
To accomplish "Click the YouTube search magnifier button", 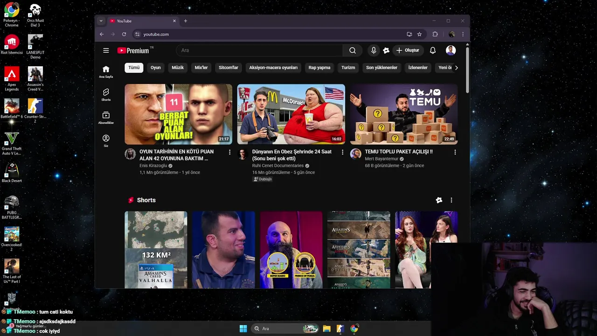I will point(353,50).
